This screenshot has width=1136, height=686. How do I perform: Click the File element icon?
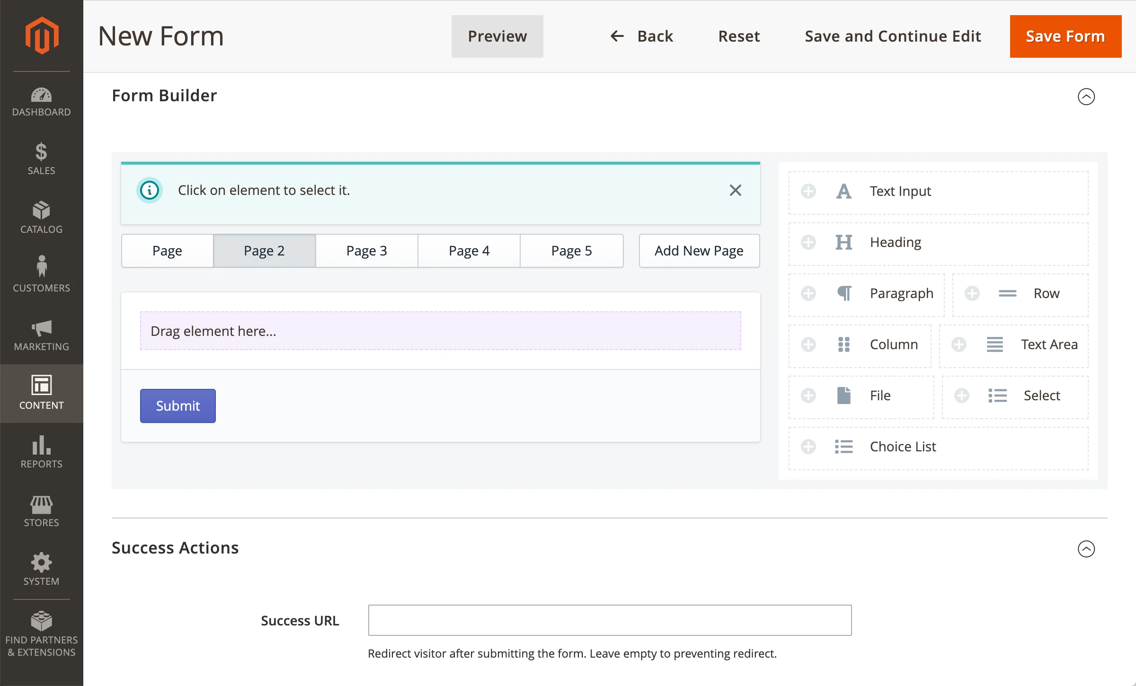(843, 396)
